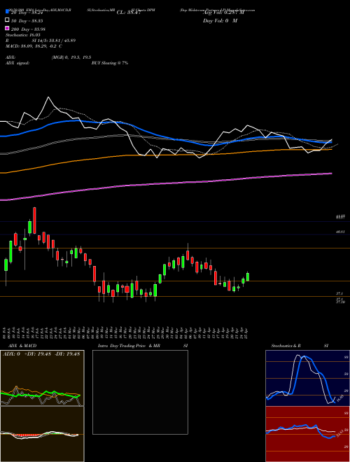Screen dimensions: 350x462
Task: Click the 'Avg Vol' figure
Action: point(223,13)
